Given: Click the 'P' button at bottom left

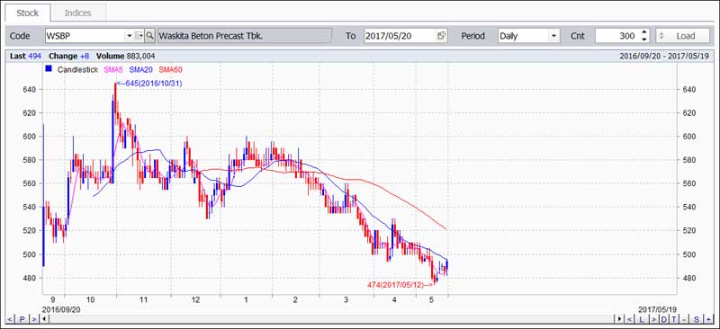Looking at the screenshot, I should (x=22, y=319).
